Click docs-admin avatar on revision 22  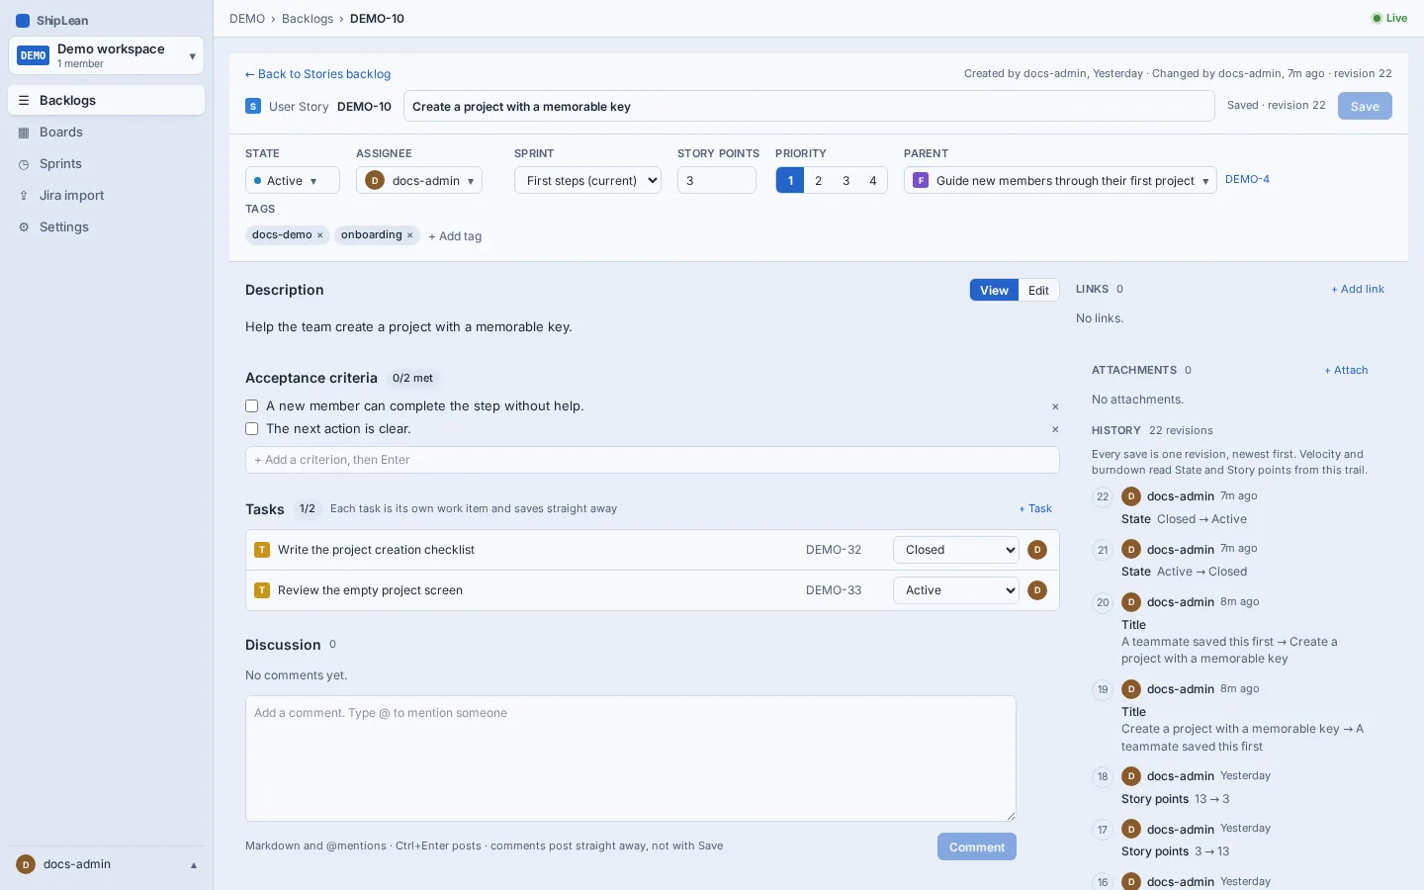[x=1131, y=496]
